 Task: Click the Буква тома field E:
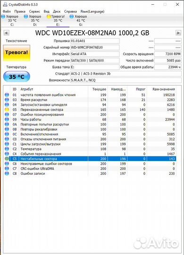pyautogui.click(x=95, y=67)
